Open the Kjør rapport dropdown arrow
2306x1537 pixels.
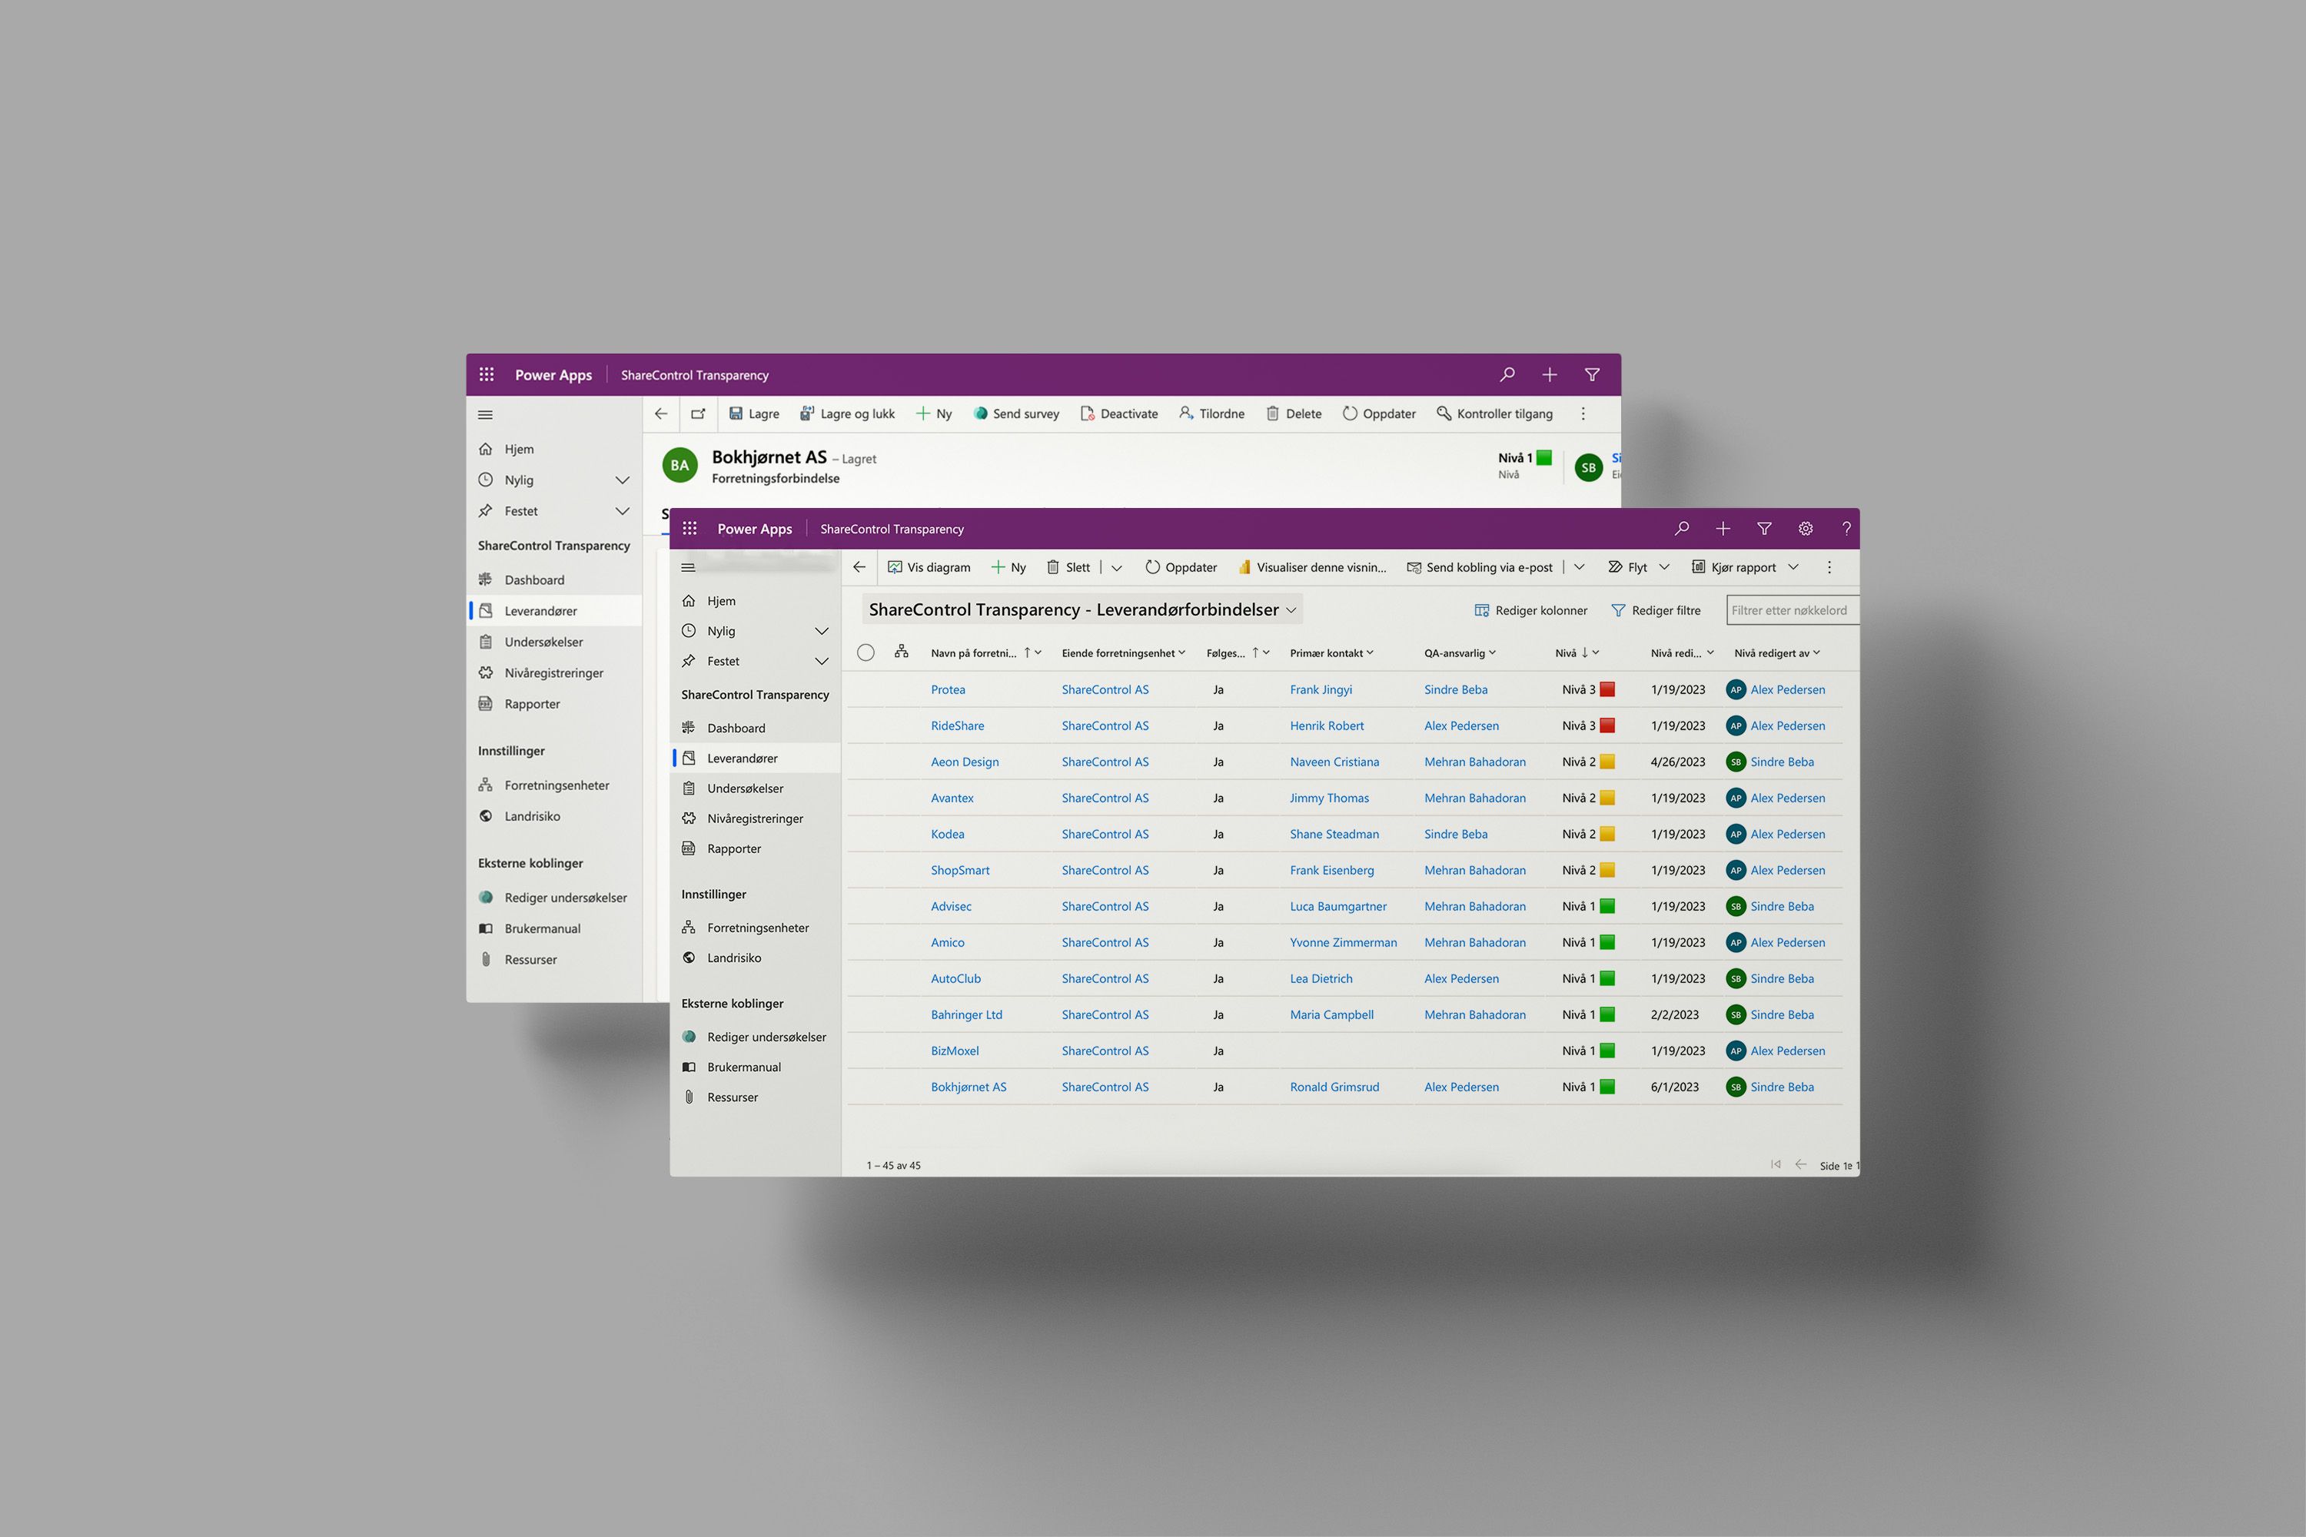[x=1793, y=566]
